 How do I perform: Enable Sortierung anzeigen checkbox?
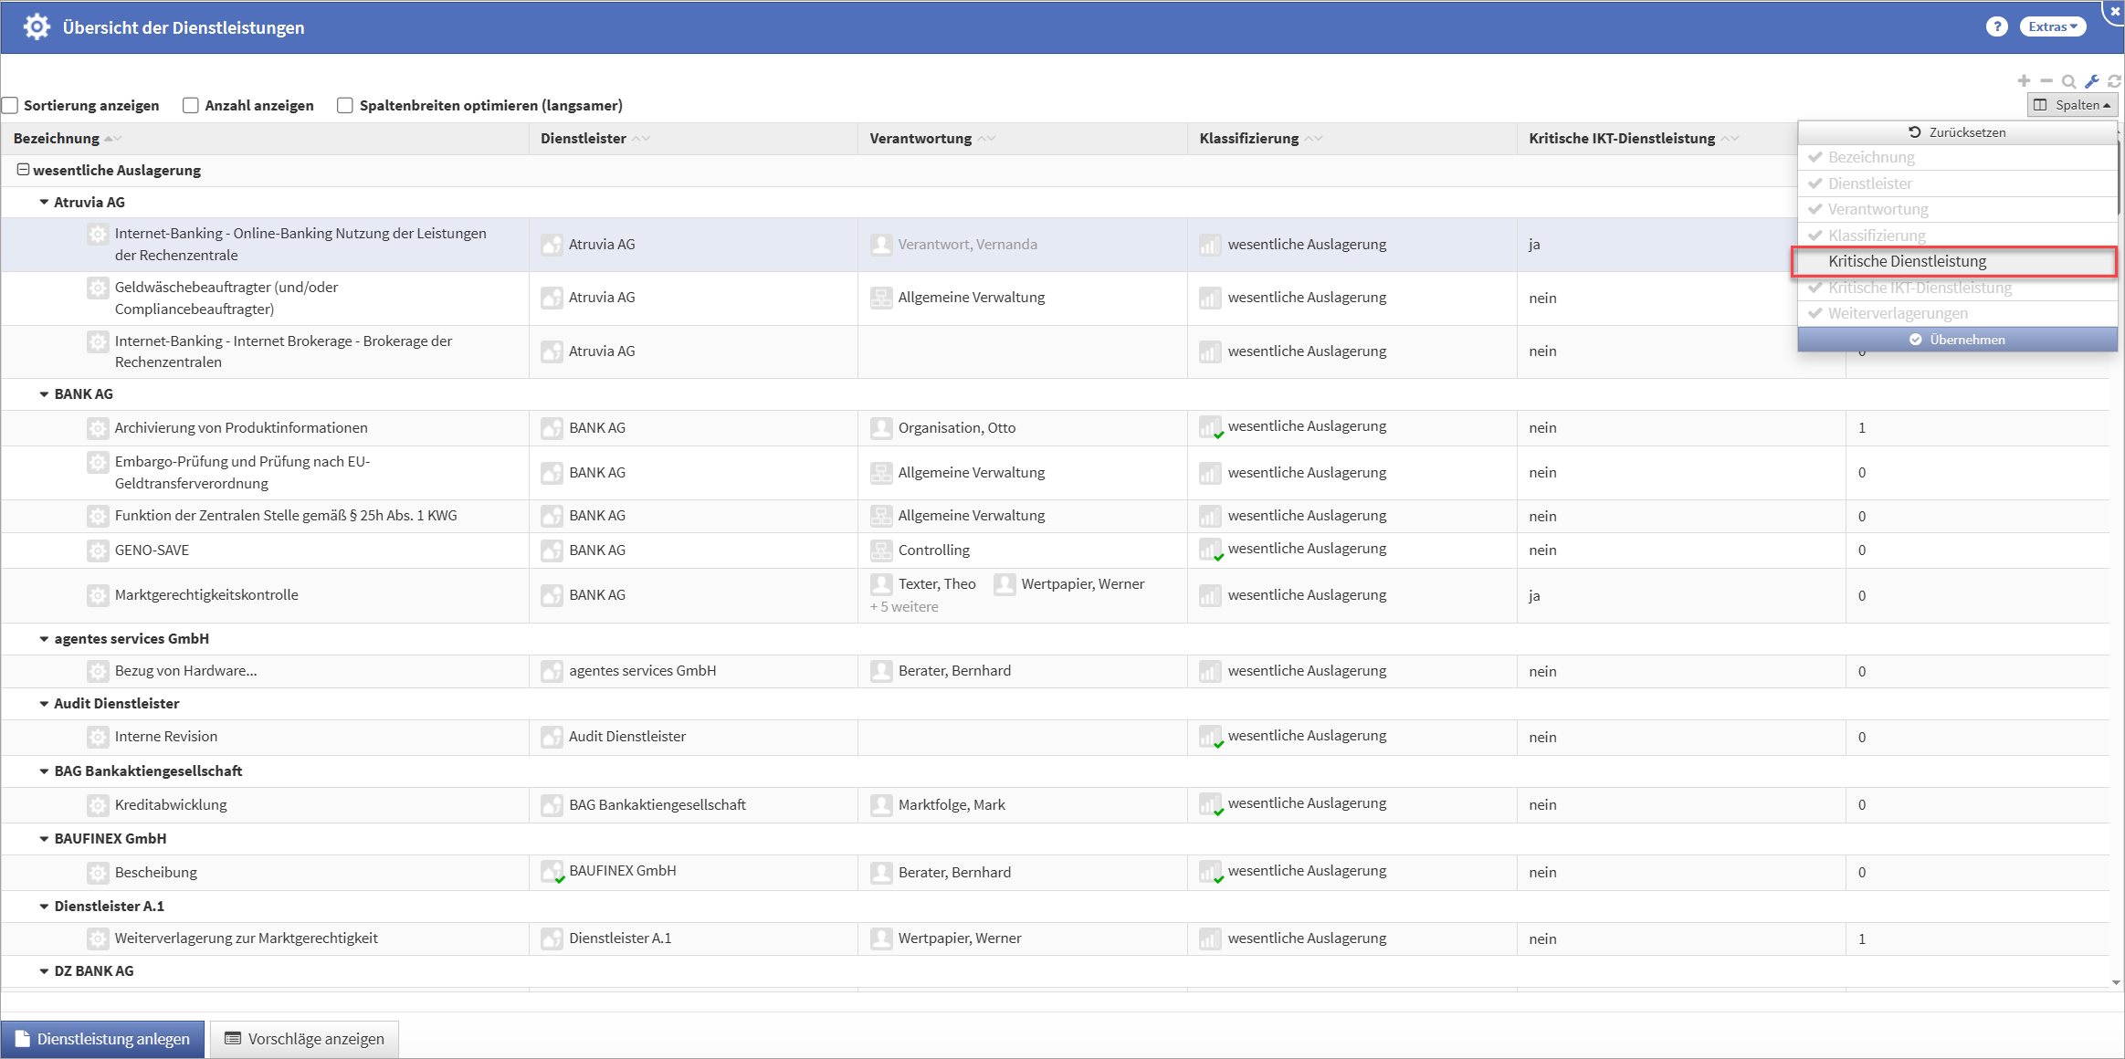pos(11,106)
